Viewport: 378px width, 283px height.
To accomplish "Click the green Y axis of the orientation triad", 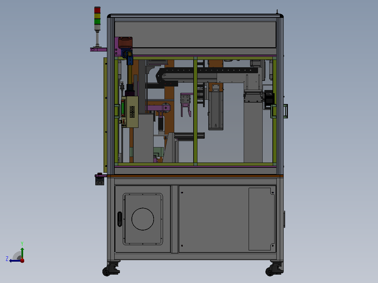I will 22,253.
